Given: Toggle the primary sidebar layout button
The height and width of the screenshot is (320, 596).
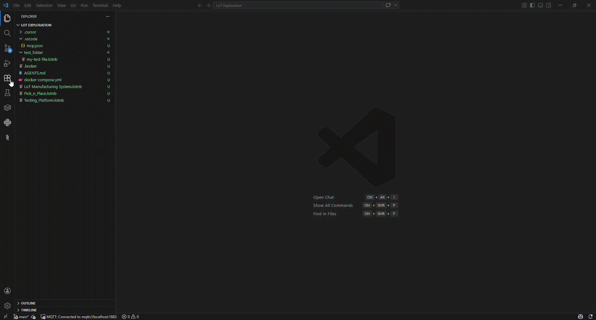Looking at the screenshot, I should tap(531, 5).
